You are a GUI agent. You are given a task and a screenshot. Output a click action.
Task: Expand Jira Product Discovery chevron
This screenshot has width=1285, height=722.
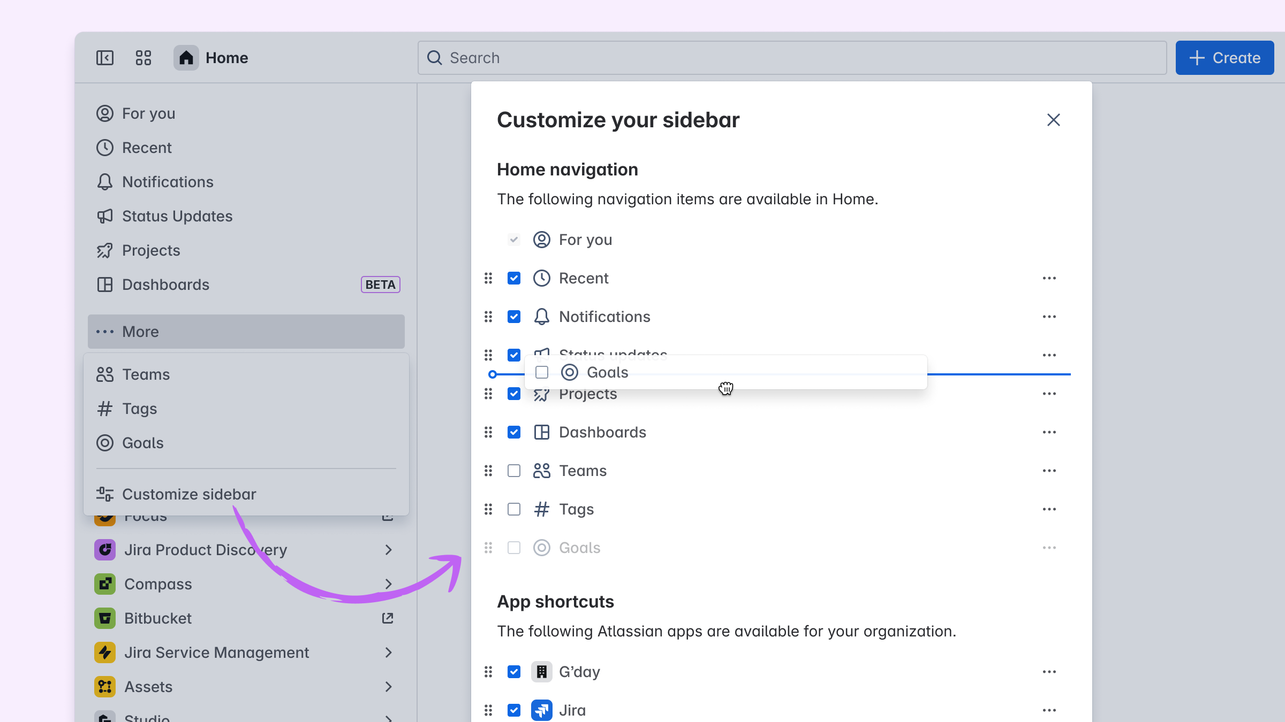coord(389,550)
